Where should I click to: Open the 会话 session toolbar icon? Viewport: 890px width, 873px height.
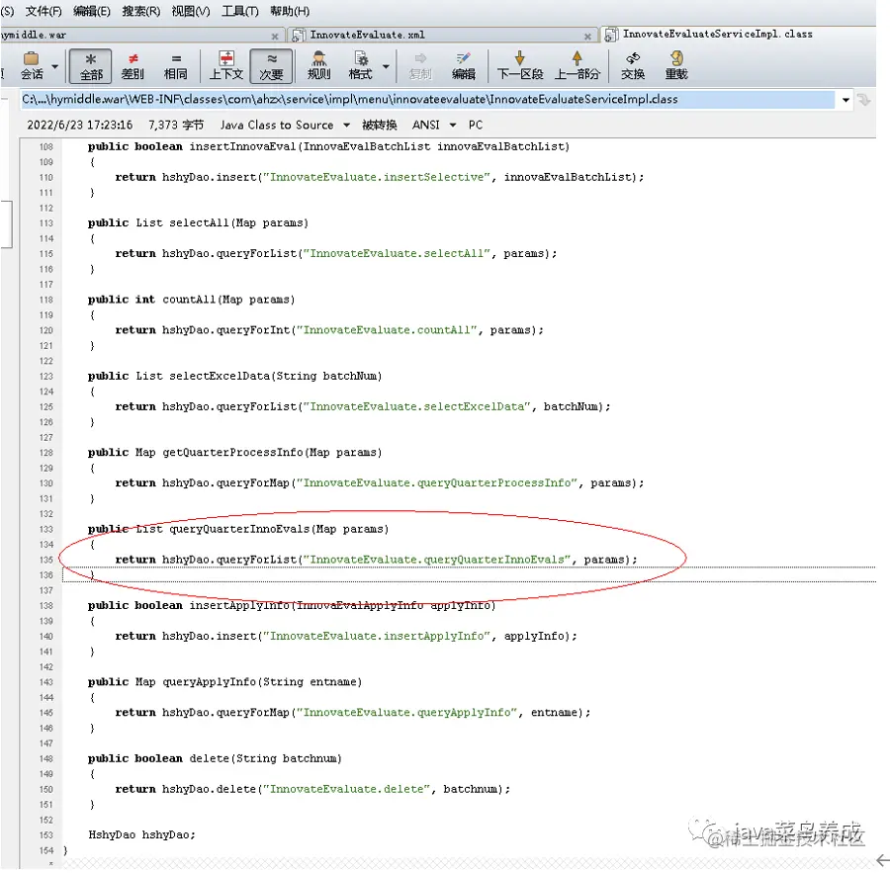(x=32, y=66)
